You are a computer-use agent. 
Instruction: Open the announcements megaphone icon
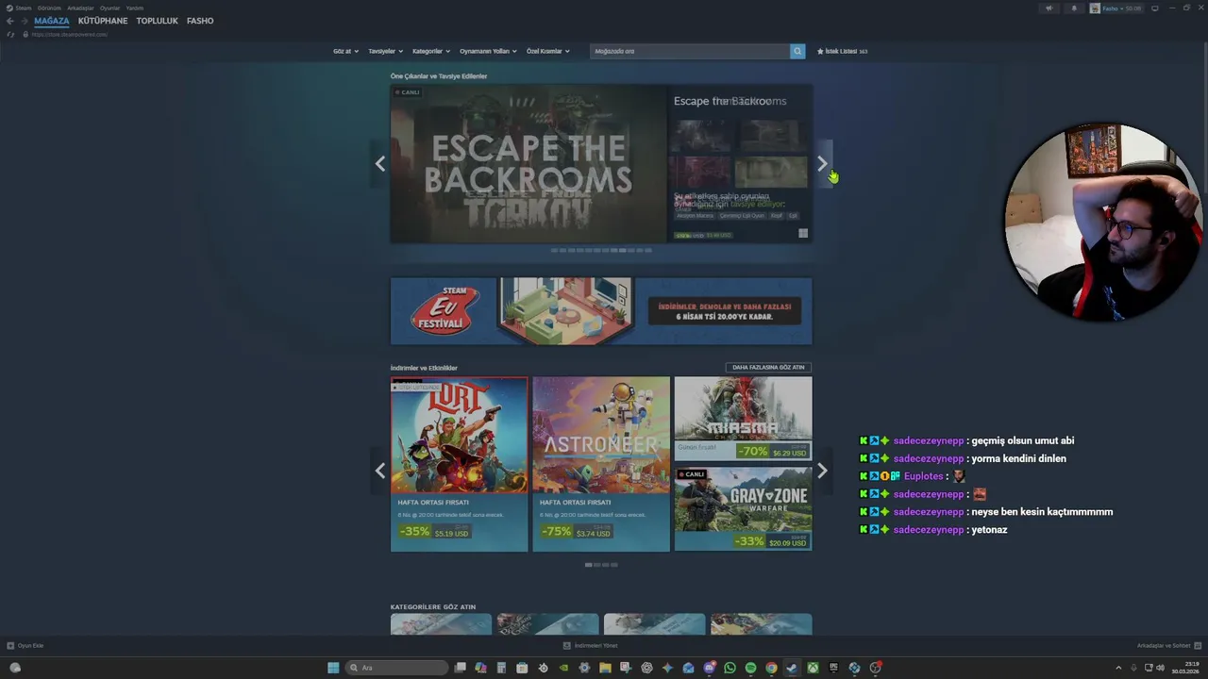1049,8
